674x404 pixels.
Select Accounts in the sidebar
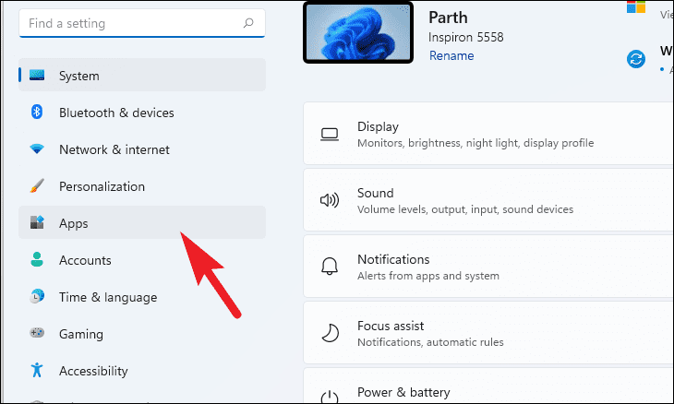(x=142, y=259)
